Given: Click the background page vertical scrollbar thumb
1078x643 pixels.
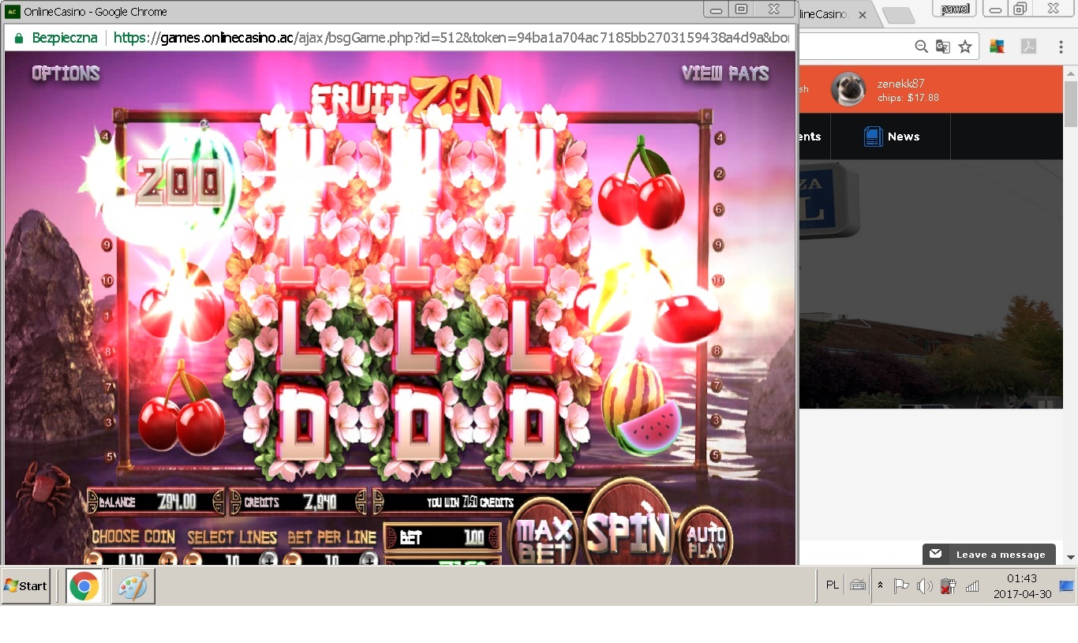Looking at the screenshot, I should pyautogui.click(x=1070, y=103).
